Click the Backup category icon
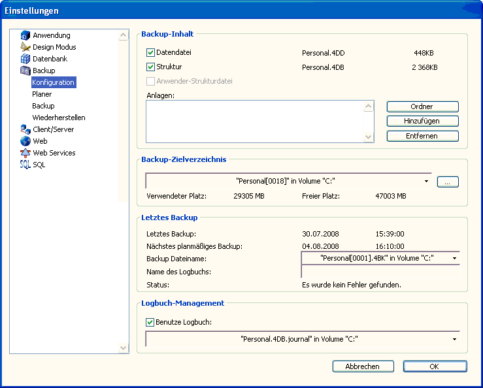483x388 pixels. [x=25, y=71]
